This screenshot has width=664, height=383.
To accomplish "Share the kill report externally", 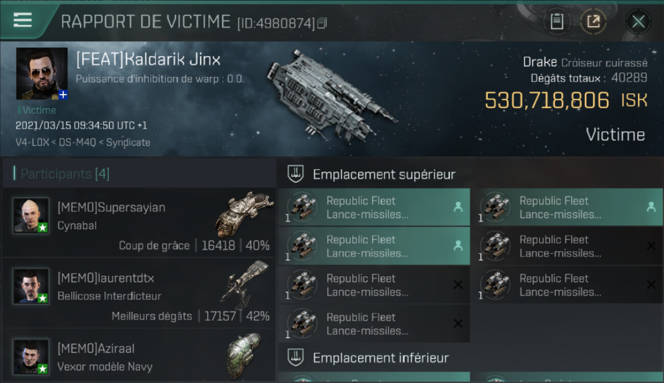I will pos(594,21).
